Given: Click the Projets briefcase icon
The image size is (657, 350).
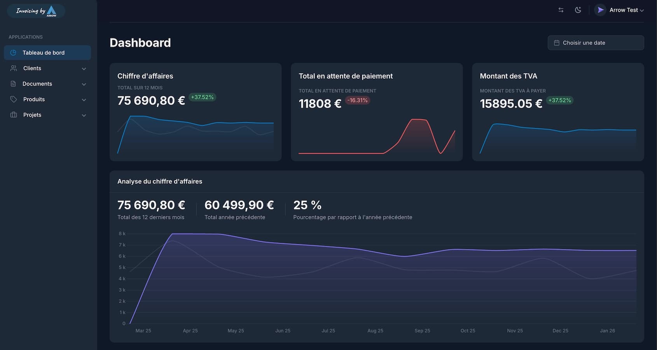Looking at the screenshot, I should click(x=13, y=115).
